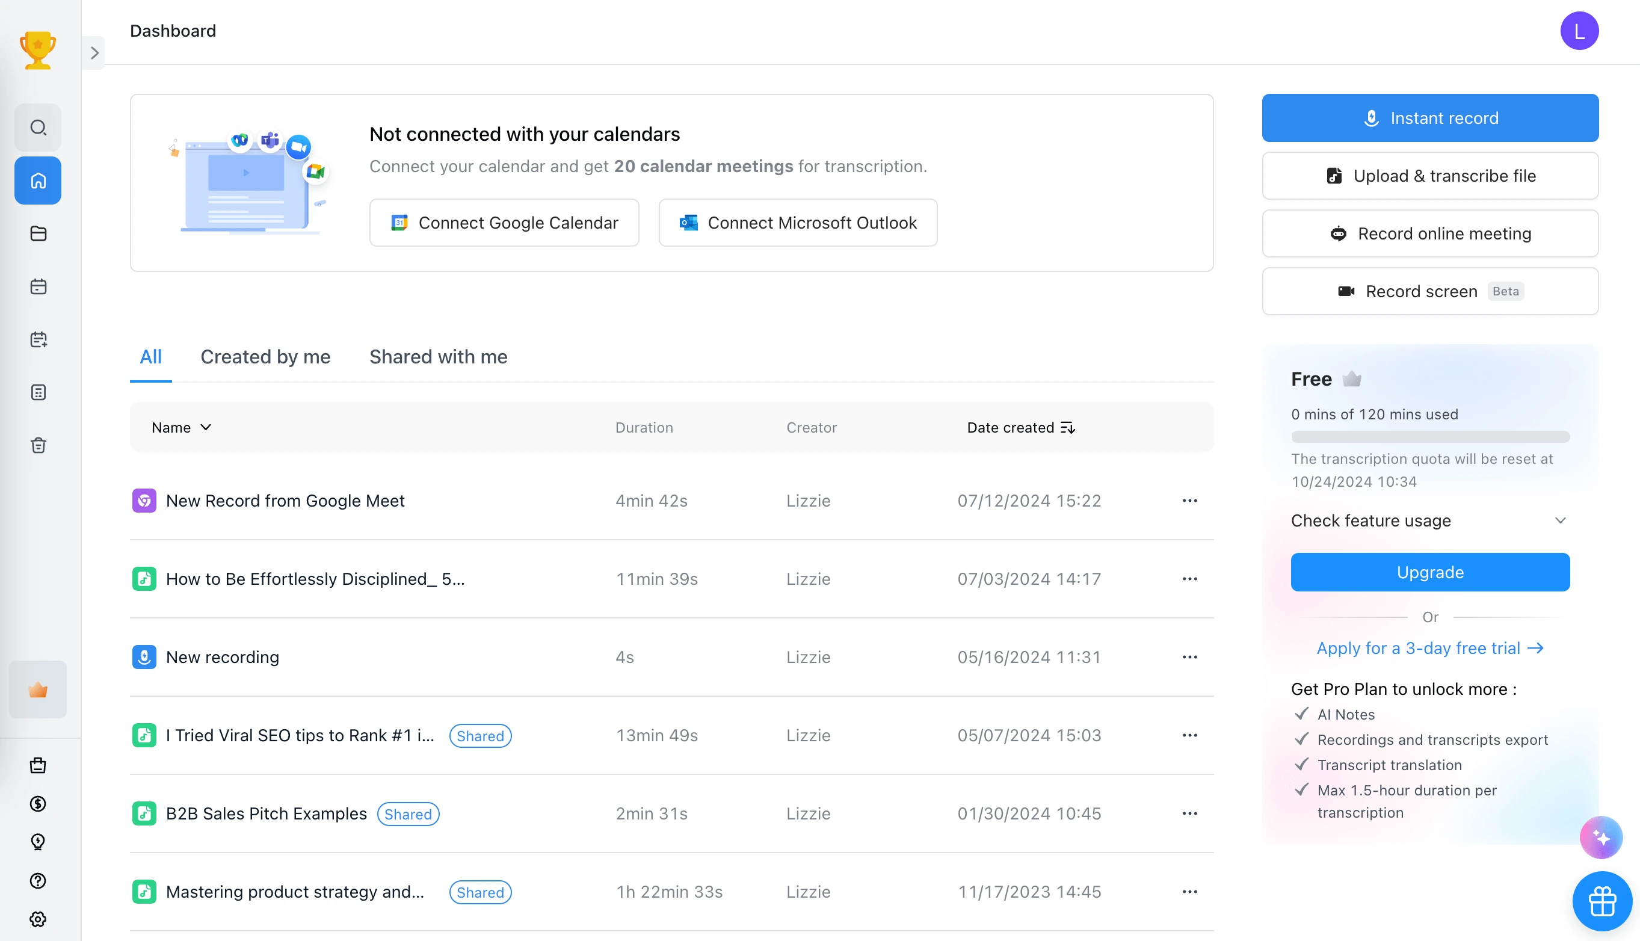Switch to the All tab
Viewport: 1640px width, 941px height.
click(x=150, y=357)
